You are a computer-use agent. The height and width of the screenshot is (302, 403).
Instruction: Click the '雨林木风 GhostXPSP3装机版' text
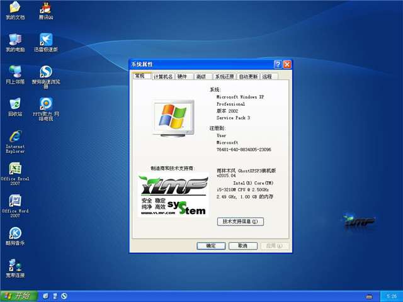(x=246, y=171)
